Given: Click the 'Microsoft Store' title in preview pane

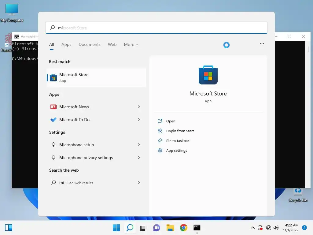Looking at the screenshot, I should coord(208,94).
